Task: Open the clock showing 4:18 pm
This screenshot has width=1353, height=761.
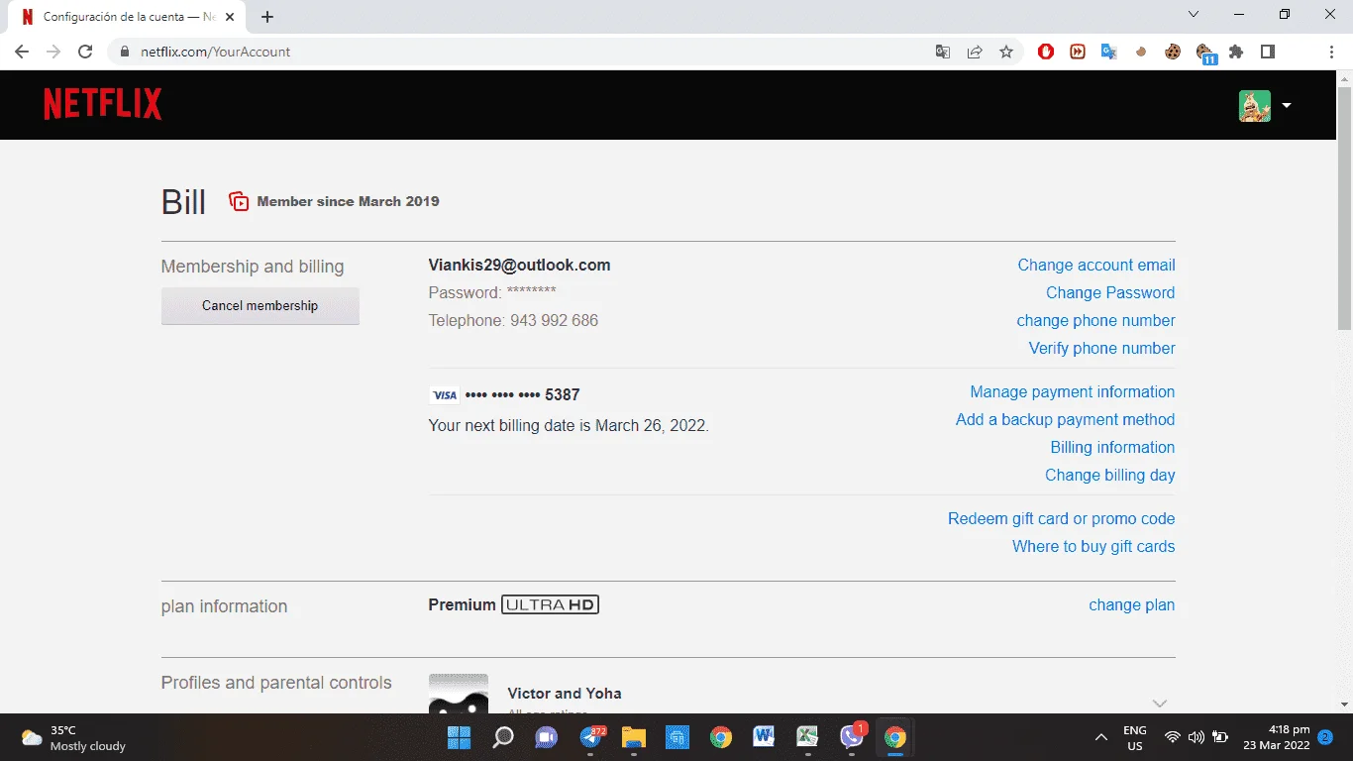Action: 1276,737
